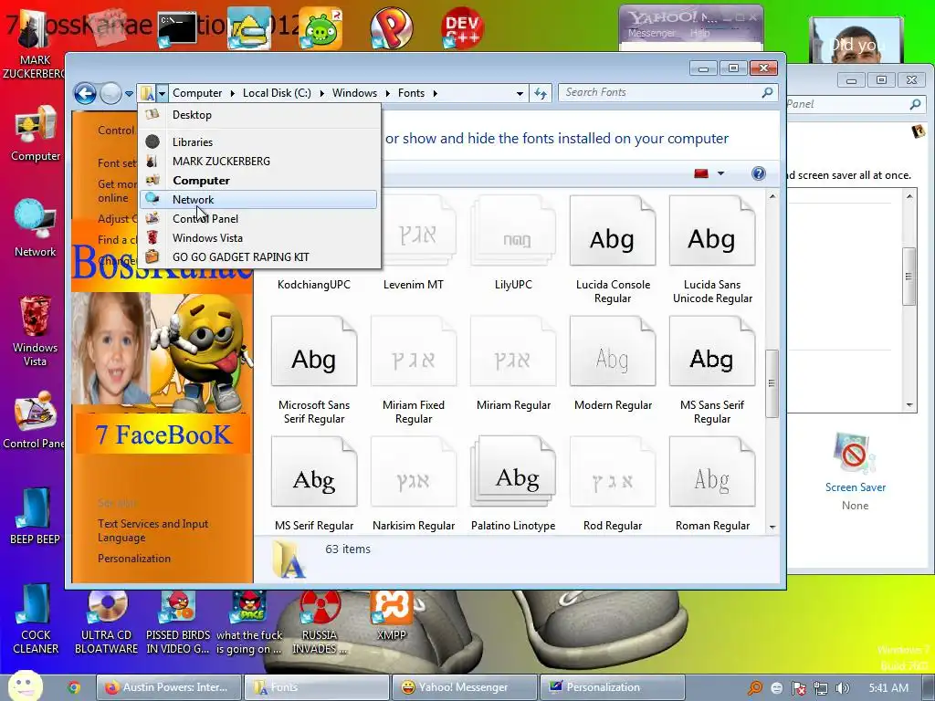The image size is (935, 701).
Task: Click the Search Fonts input field
Action: pyautogui.click(x=659, y=92)
